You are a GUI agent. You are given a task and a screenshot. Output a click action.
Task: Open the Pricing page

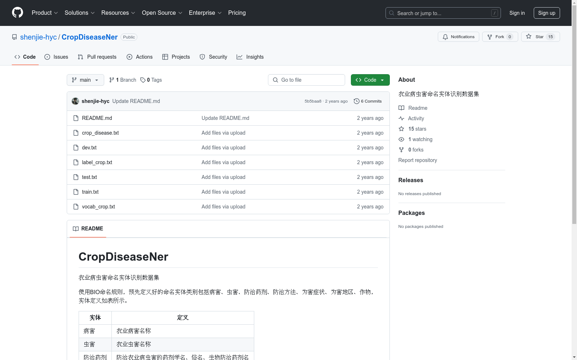(237, 13)
